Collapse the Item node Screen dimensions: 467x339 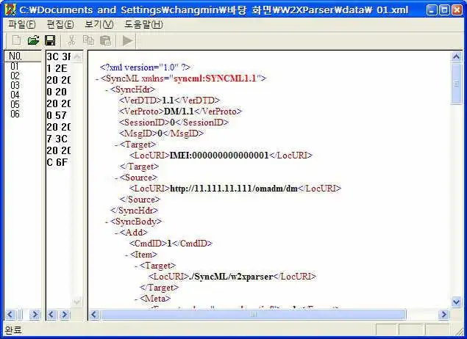point(126,255)
